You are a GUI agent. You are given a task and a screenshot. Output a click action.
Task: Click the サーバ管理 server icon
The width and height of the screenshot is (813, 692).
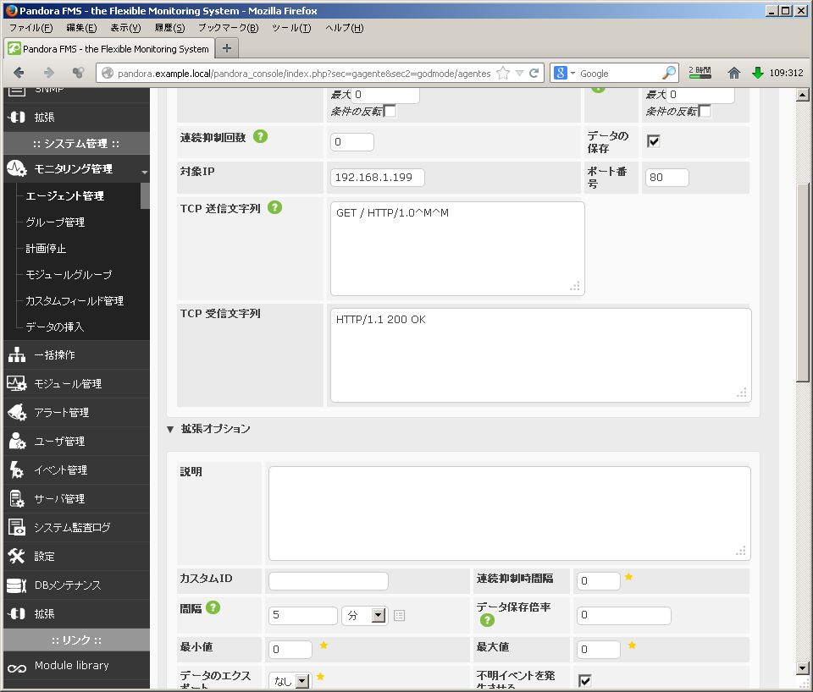17,498
